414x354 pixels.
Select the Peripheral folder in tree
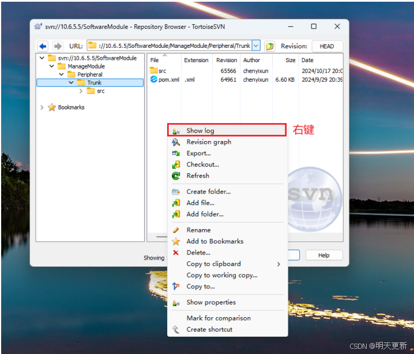[x=90, y=74]
